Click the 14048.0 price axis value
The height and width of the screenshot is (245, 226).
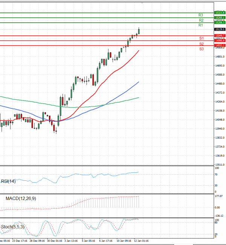click(220, 120)
